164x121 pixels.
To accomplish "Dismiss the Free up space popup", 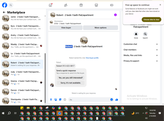I will pos(160,5).
